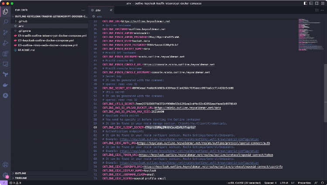Click OUTLINE_SECRET_KEY variable on line 50
This screenshot has height=185, width=327.
click(116, 88)
